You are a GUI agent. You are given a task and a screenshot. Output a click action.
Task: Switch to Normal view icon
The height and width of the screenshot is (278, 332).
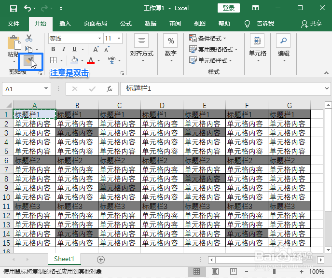(197, 271)
